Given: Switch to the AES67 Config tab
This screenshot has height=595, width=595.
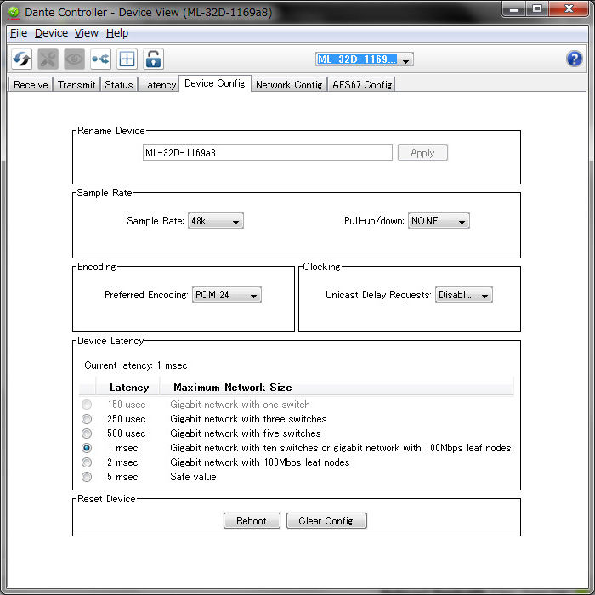Looking at the screenshot, I should (362, 85).
